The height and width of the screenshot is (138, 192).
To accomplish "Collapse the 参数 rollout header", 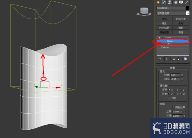I will click(x=172, y=68).
